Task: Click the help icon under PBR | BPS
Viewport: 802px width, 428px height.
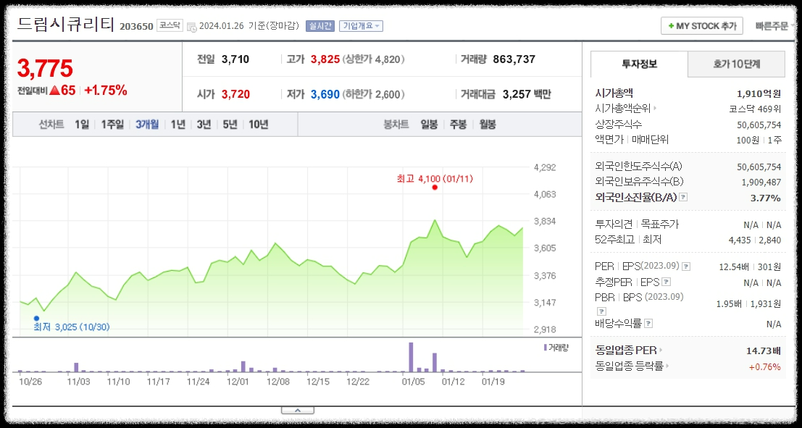Action: click(601, 311)
